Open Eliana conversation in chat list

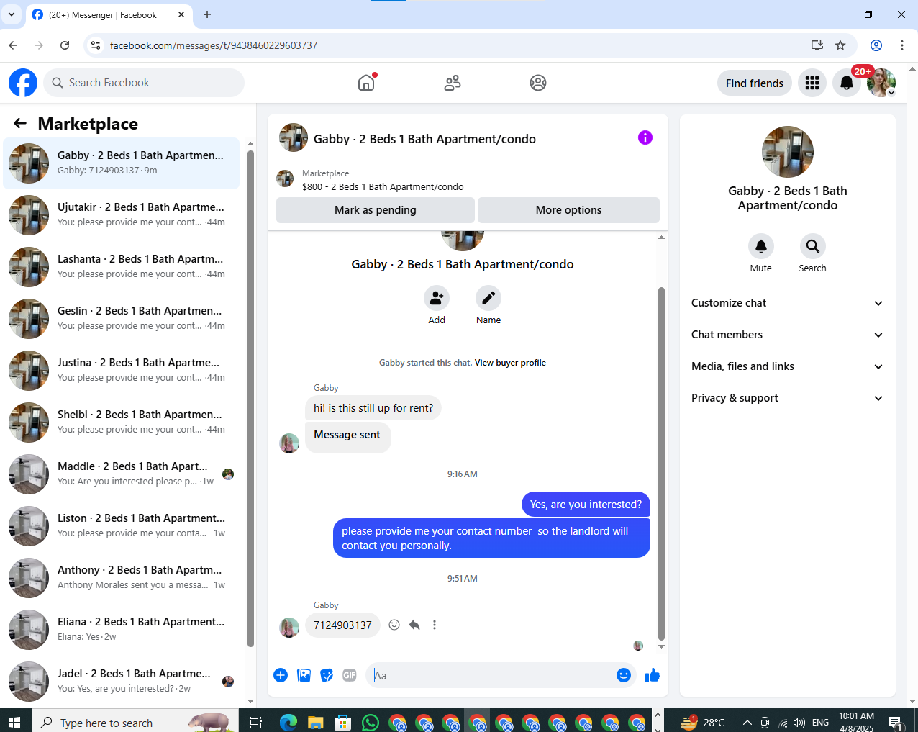pos(122,630)
